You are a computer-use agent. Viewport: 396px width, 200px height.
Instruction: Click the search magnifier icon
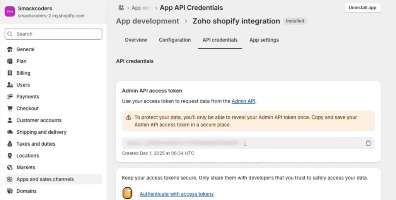(10, 34)
